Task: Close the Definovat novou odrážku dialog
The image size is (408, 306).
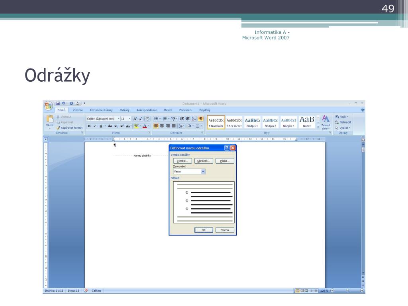Action: 233,148
